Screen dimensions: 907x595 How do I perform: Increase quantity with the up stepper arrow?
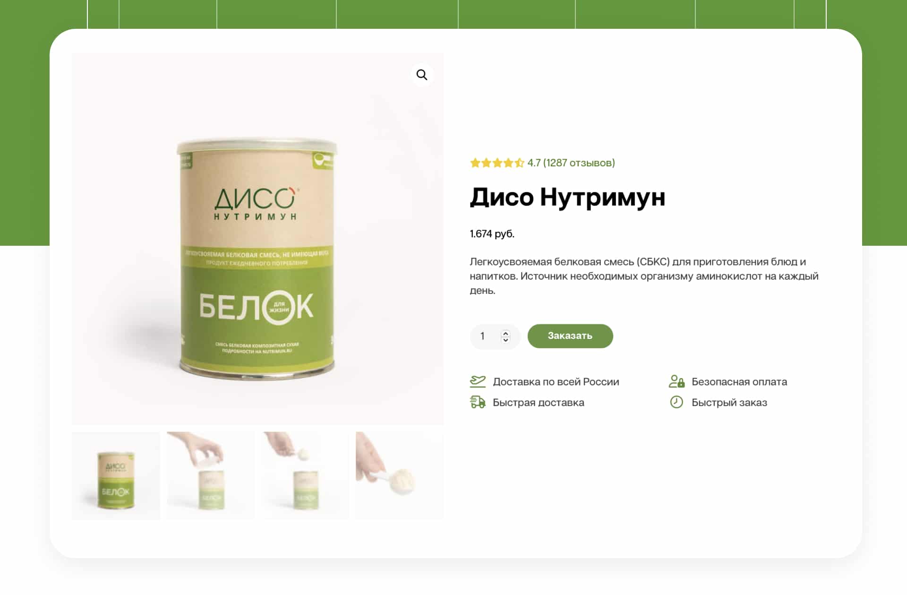[x=505, y=333]
